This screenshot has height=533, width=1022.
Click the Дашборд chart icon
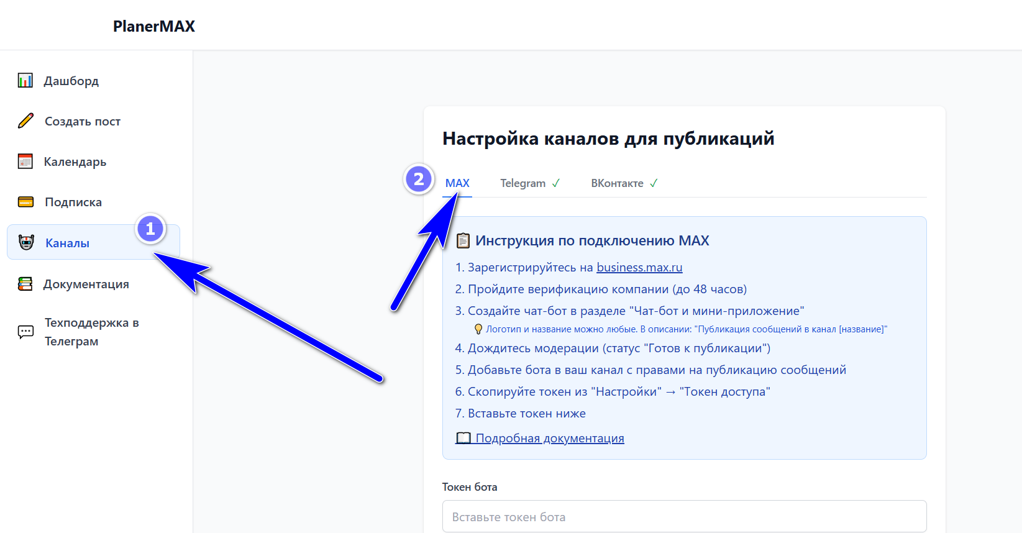pyautogui.click(x=25, y=81)
